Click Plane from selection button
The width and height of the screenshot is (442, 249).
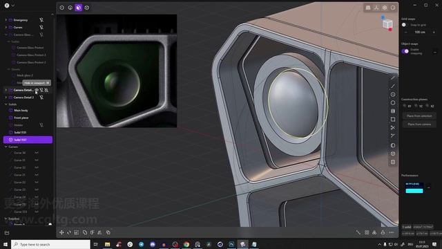tap(419, 116)
